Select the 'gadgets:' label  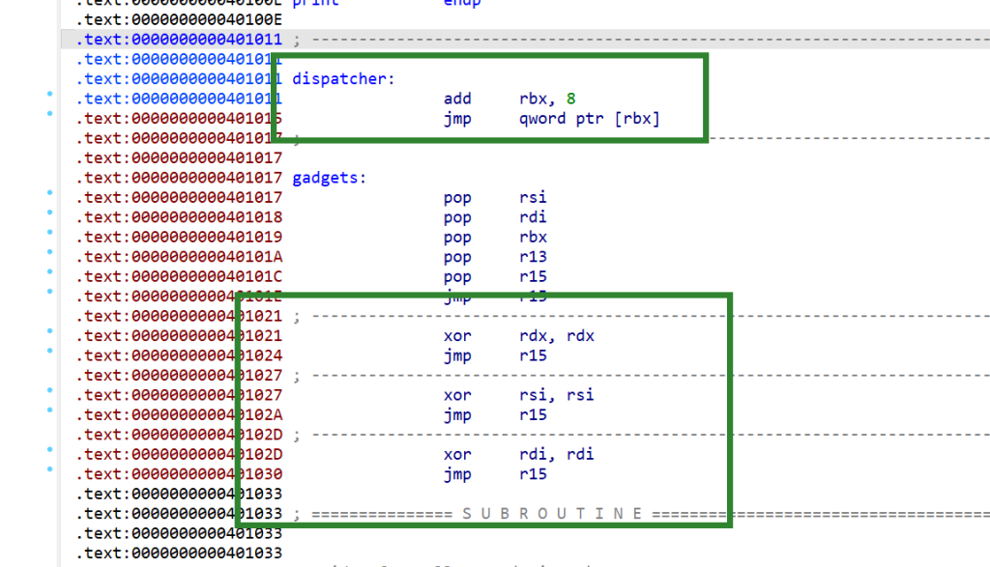point(331,178)
